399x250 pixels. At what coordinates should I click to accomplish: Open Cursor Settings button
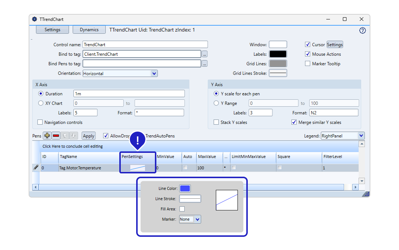pyautogui.click(x=335, y=45)
